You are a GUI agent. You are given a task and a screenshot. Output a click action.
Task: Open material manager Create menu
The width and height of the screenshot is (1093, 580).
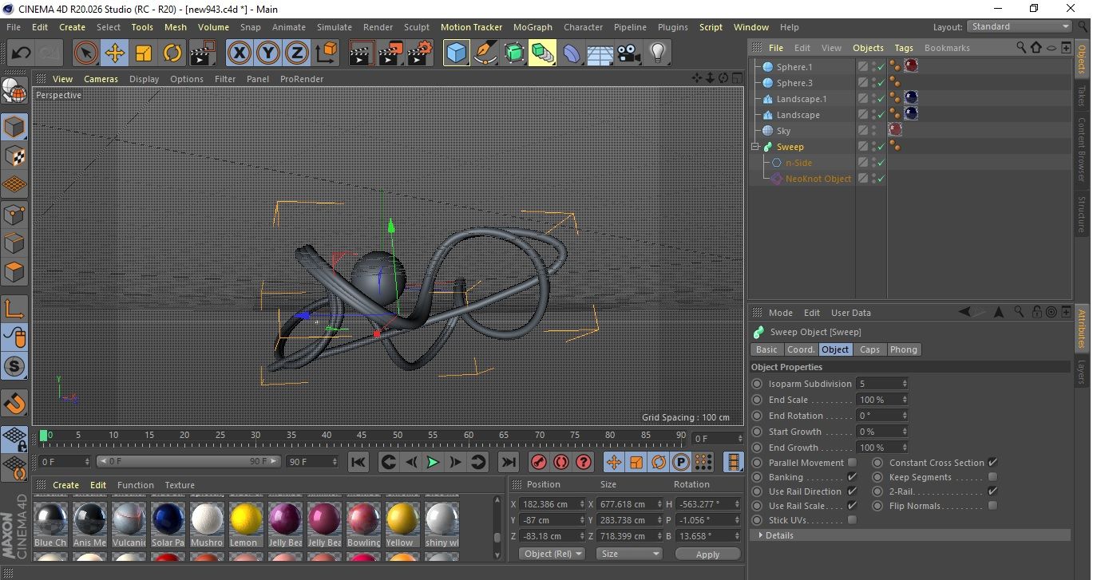pyautogui.click(x=66, y=485)
